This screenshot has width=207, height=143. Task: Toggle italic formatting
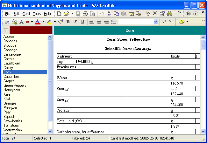click(x=75, y=22)
